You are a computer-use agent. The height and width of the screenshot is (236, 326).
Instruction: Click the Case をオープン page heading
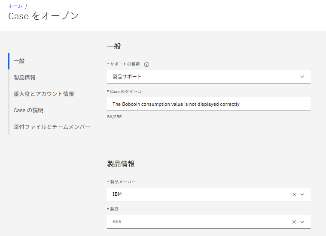click(43, 16)
